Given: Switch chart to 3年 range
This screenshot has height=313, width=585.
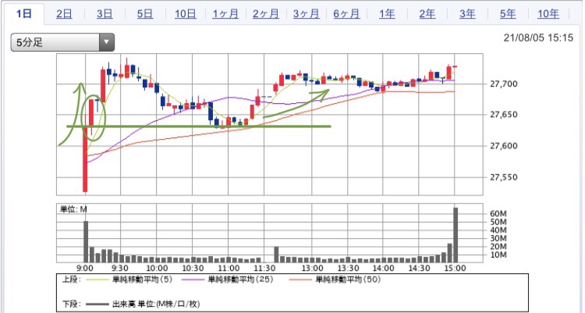Looking at the screenshot, I should 467,14.
